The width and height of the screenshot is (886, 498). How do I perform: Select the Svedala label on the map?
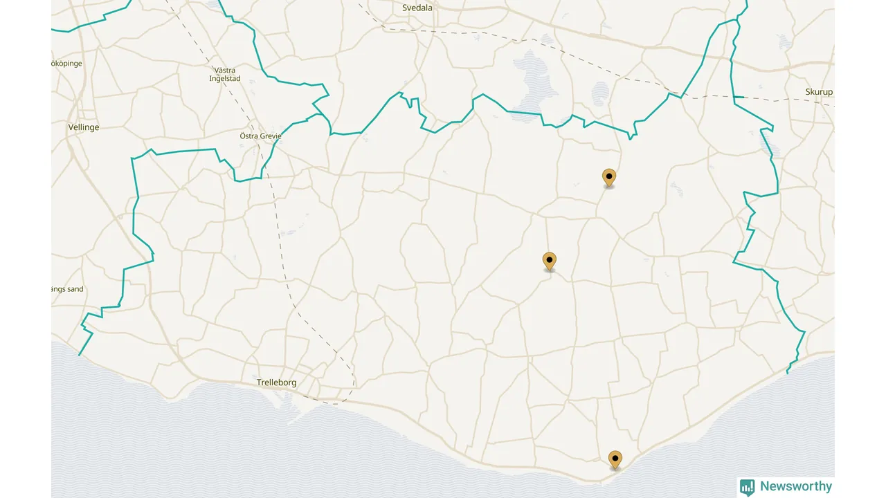(x=417, y=8)
